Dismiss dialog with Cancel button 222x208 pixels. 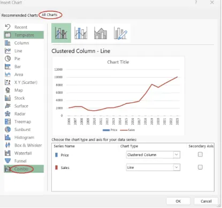(206, 201)
